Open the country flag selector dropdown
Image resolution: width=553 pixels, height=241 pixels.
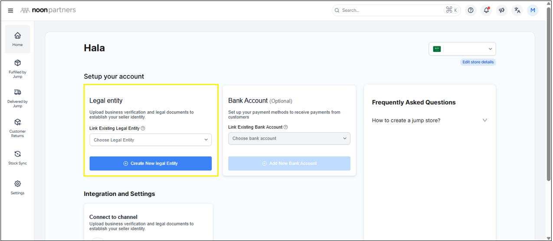coord(462,49)
